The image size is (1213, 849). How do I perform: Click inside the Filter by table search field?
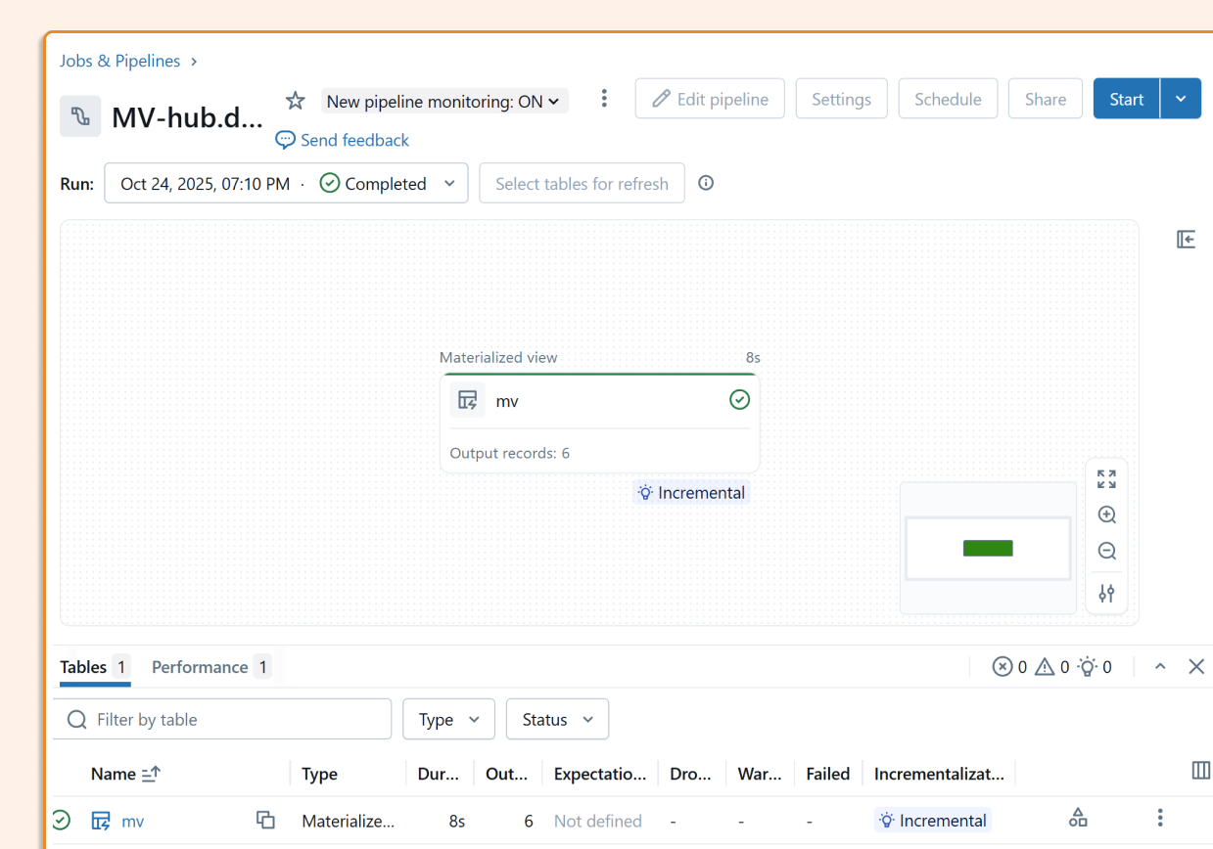click(x=222, y=719)
